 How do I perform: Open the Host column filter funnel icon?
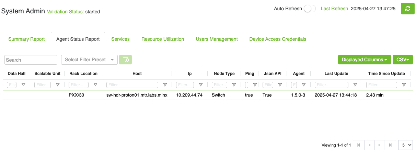(165, 85)
